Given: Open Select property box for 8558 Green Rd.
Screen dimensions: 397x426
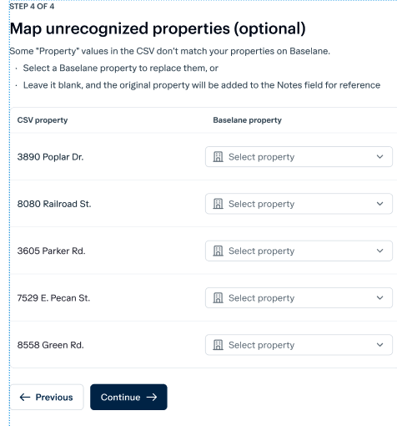Looking at the screenshot, I should [x=299, y=345].
